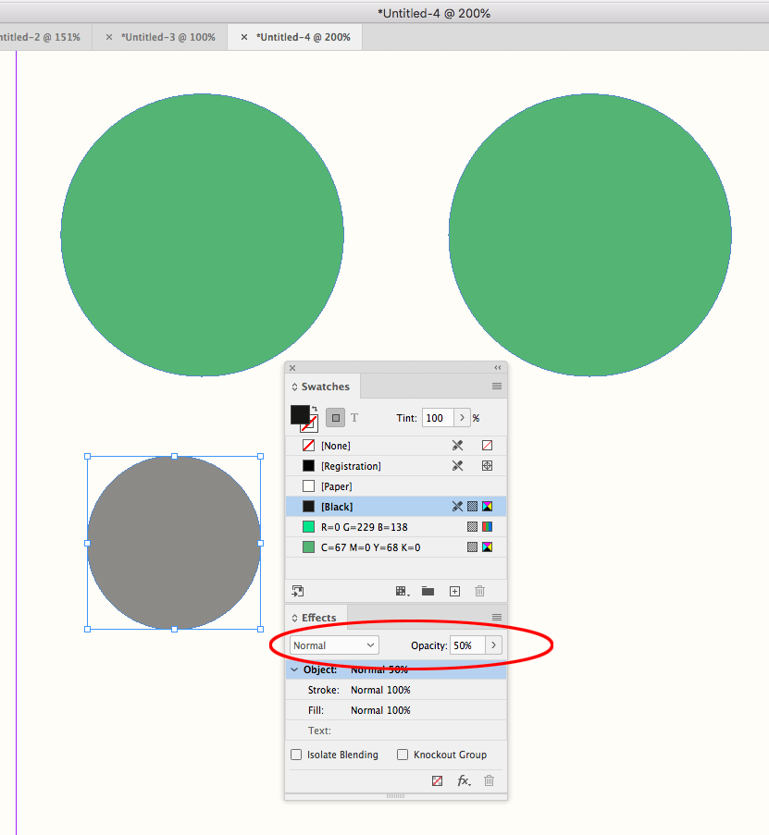The width and height of the screenshot is (769, 835).
Task: Enable the Knockout Group checkbox
Action: tap(403, 755)
